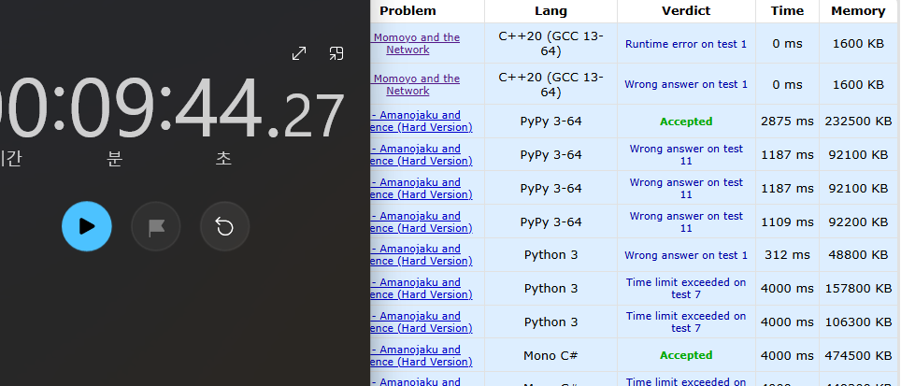Open the Amanojaku problem link in the 1109 ms row
Viewport: 901px width, 386px height.
pyautogui.click(x=422, y=222)
